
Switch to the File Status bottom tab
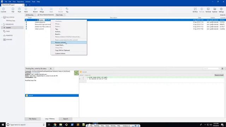(32, 119)
